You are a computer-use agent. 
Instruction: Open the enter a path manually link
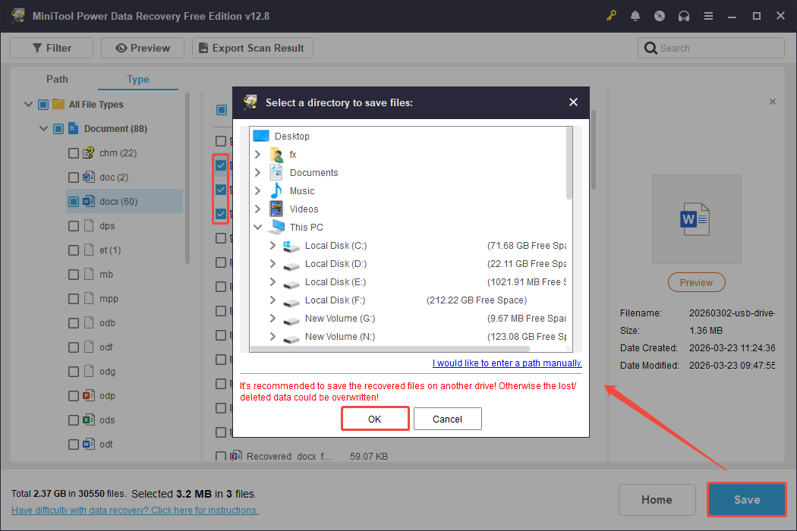(x=506, y=363)
